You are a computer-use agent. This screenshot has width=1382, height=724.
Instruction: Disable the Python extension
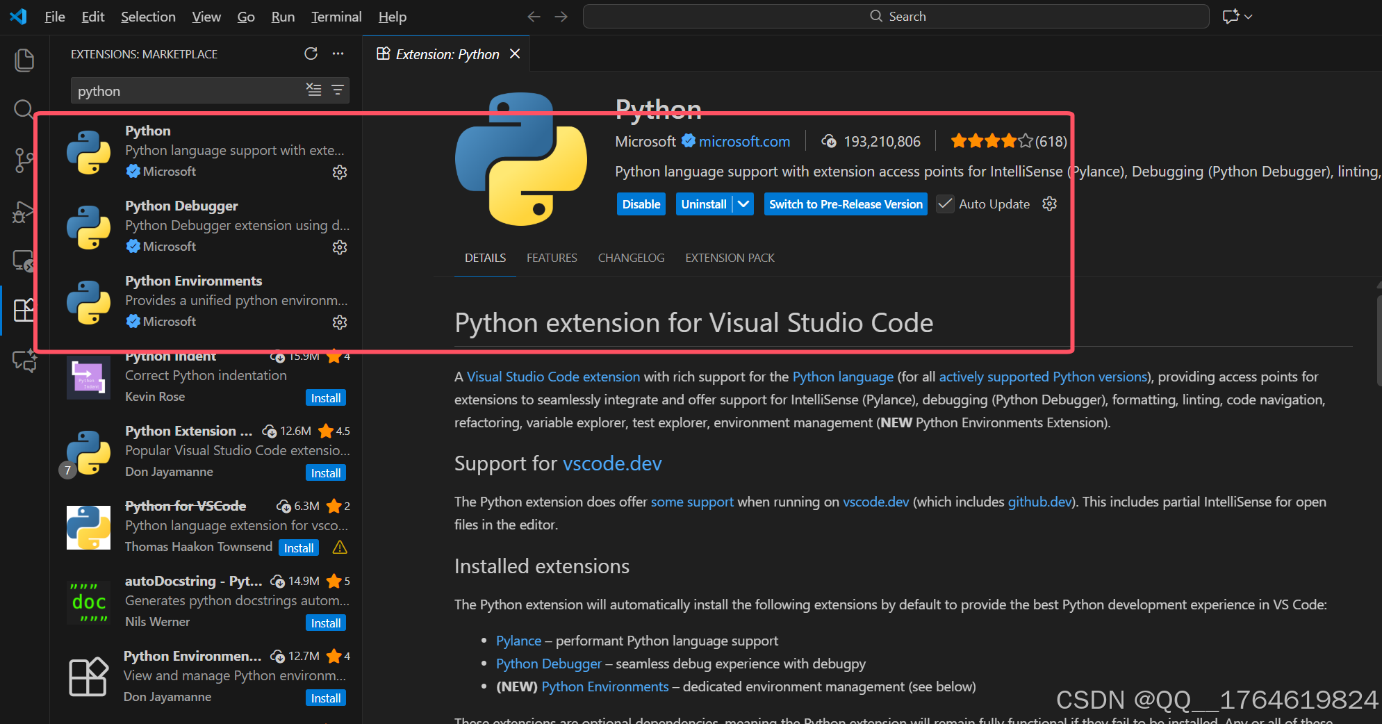[641, 204]
